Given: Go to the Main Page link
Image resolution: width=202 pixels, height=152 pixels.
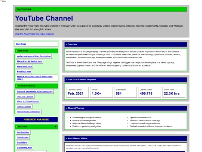Looking at the screenshot, I should pyautogui.click(x=21, y=44).
